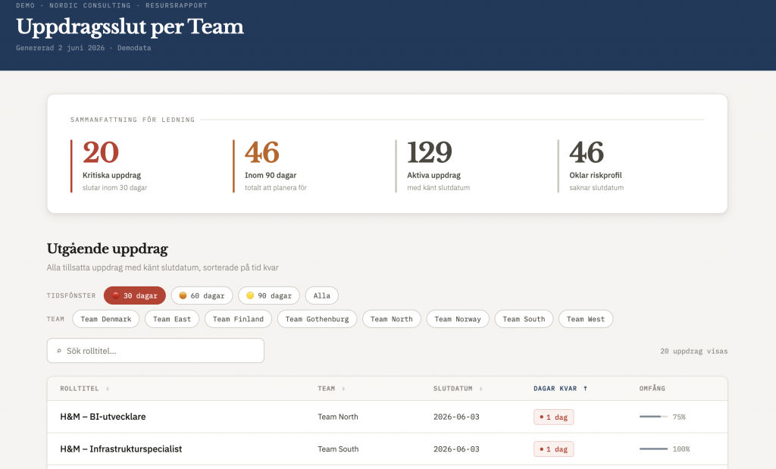Sort by Rolltitel column header
The image size is (776, 469).
(x=85, y=389)
